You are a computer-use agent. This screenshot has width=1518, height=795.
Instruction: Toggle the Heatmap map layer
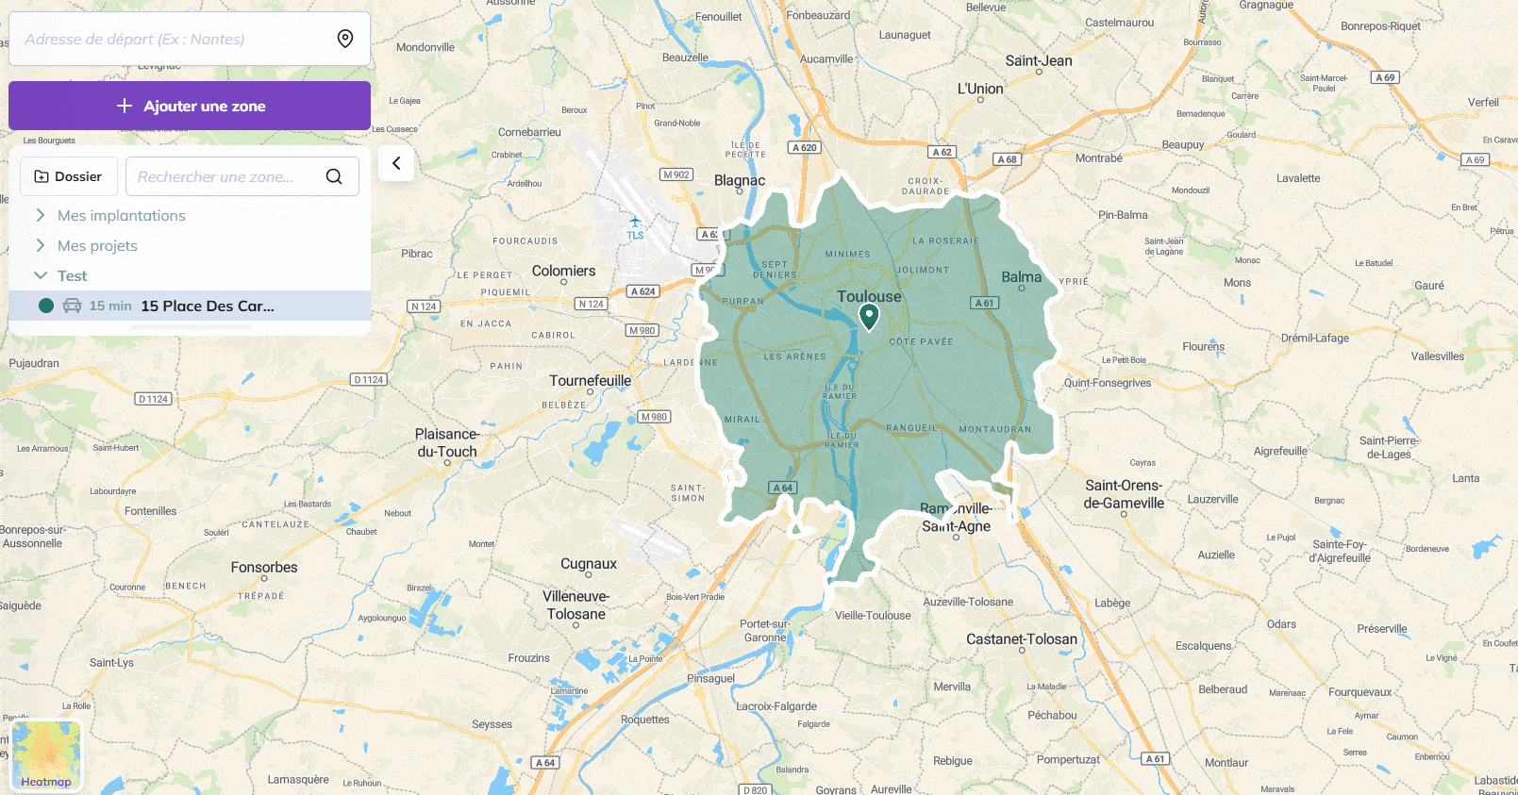click(46, 755)
